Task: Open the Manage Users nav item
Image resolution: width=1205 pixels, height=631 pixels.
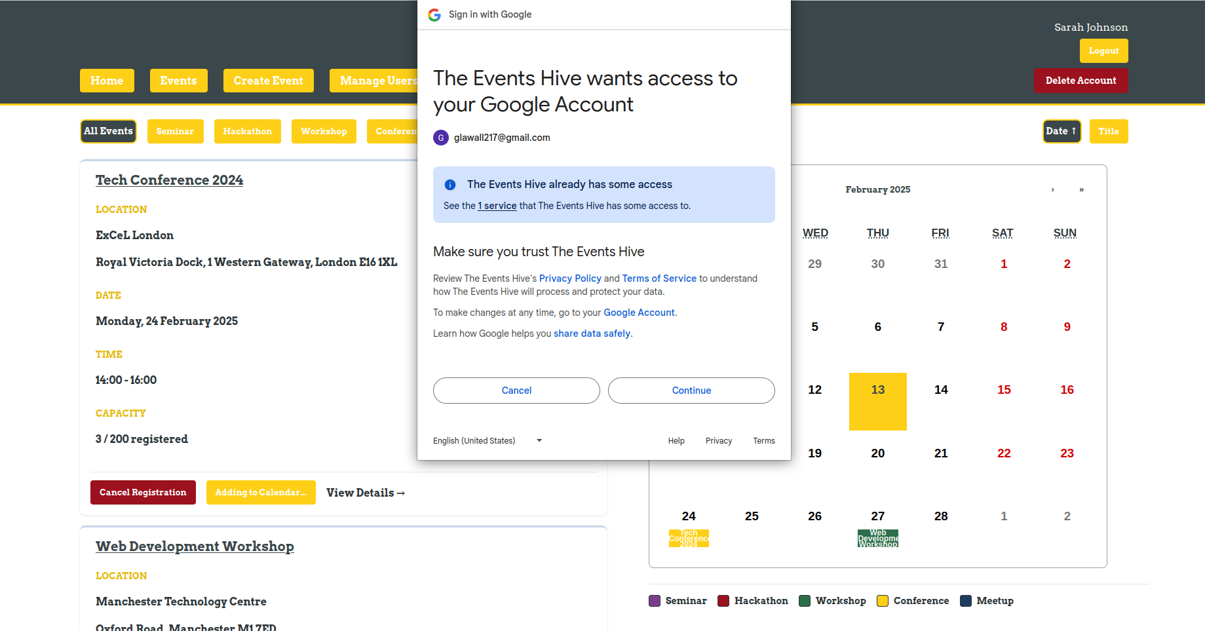Action: (374, 81)
